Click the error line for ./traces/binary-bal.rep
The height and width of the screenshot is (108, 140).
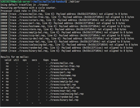click(x=67, y=51)
